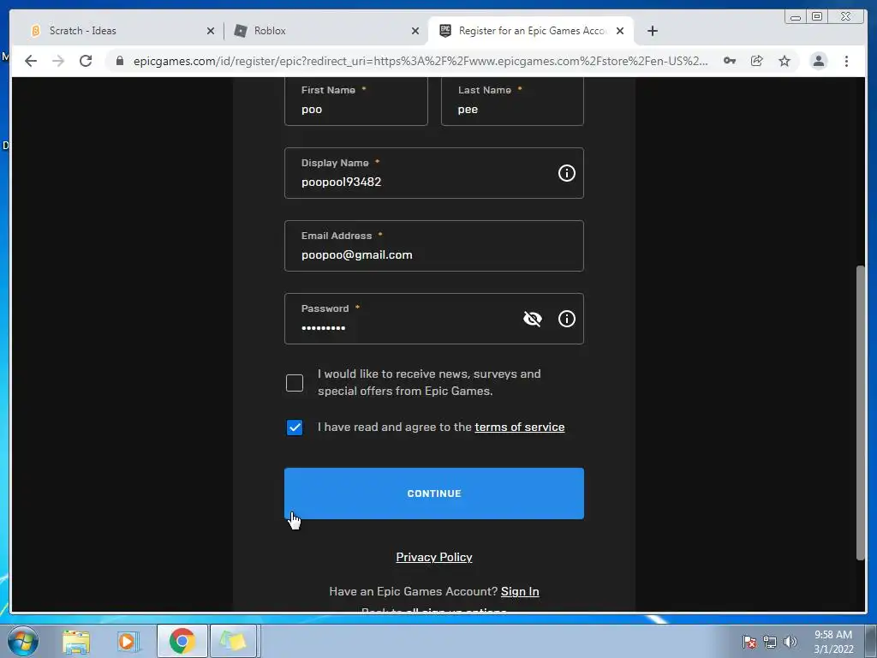Click the CONTINUE button
The width and height of the screenshot is (877, 658).
click(434, 493)
